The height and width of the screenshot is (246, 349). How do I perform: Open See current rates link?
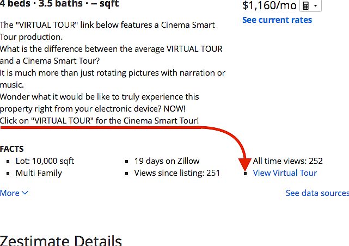coord(277,20)
